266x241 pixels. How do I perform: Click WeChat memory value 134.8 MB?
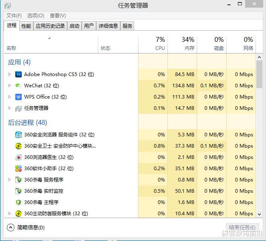point(183,85)
